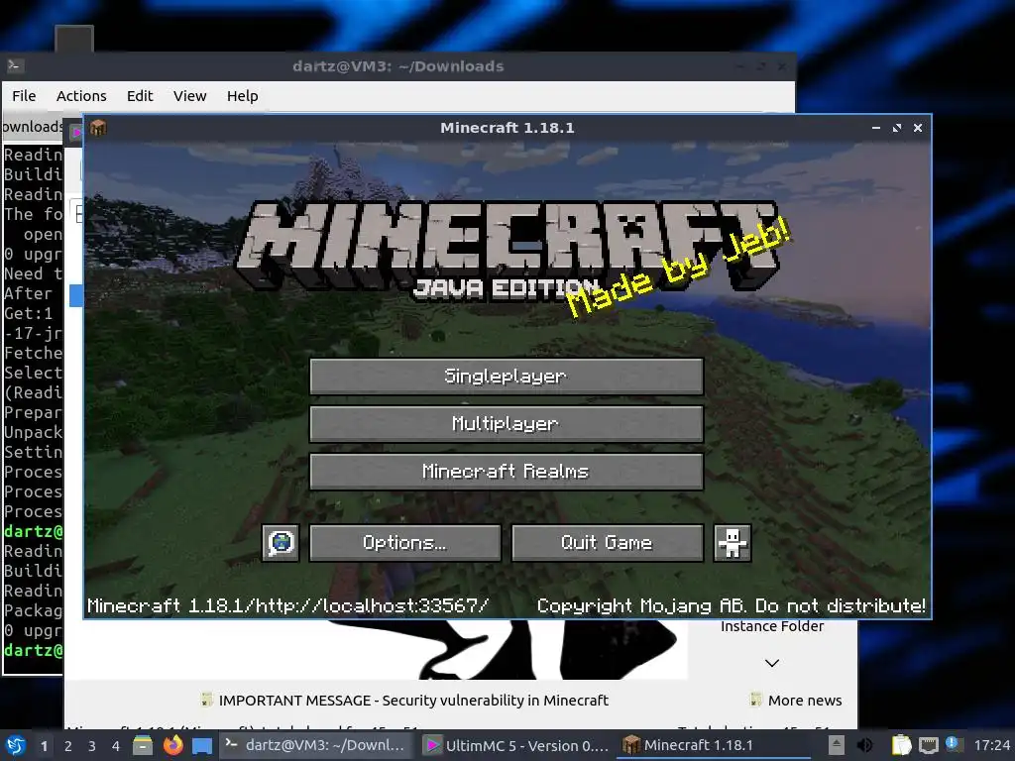Open the Multiplayer menu

coord(507,424)
